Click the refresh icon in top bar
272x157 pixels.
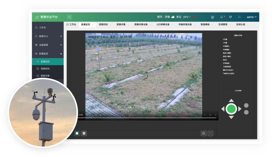tap(230, 17)
